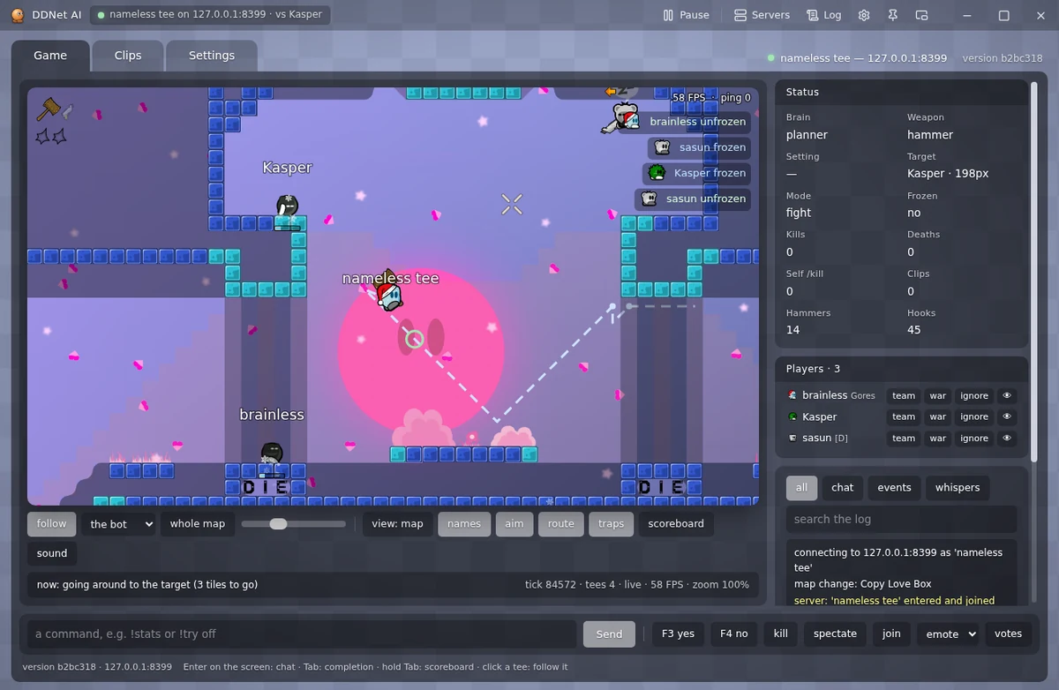
Task: Toggle traps overlay
Action: pyautogui.click(x=611, y=523)
